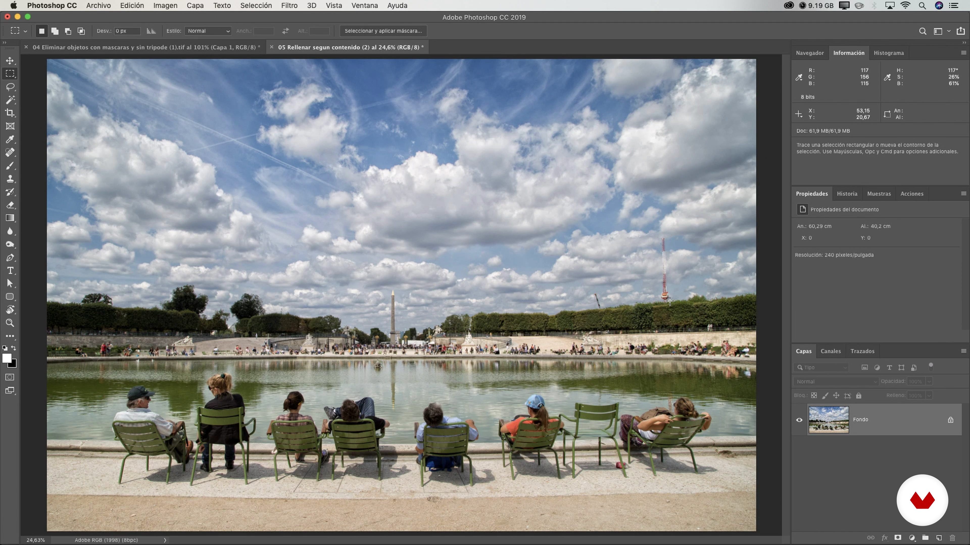Hide the Fondo layer visibility

coord(799,420)
